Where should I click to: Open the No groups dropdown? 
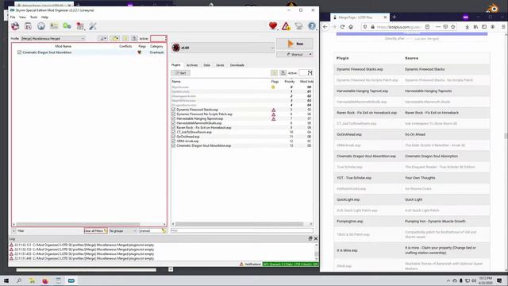pos(122,231)
